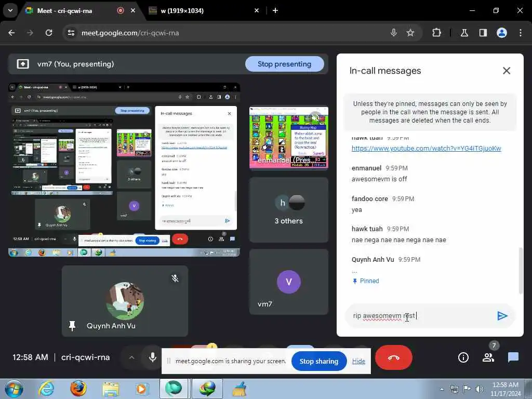Toggle the microphone in call controls
Screen dimensions: 532x399
click(153, 357)
